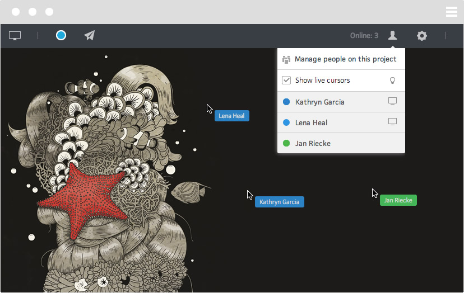Image resolution: width=464 pixels, height=293 pixels.
Task: Click the lightbulb icon beside Show live cursors
Action: click(392, 81)
